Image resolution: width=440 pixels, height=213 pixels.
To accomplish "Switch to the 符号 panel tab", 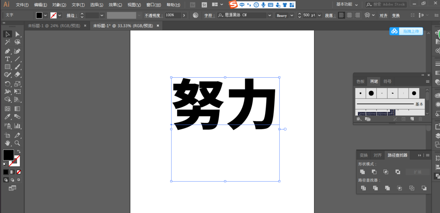I will pos(387,81).
